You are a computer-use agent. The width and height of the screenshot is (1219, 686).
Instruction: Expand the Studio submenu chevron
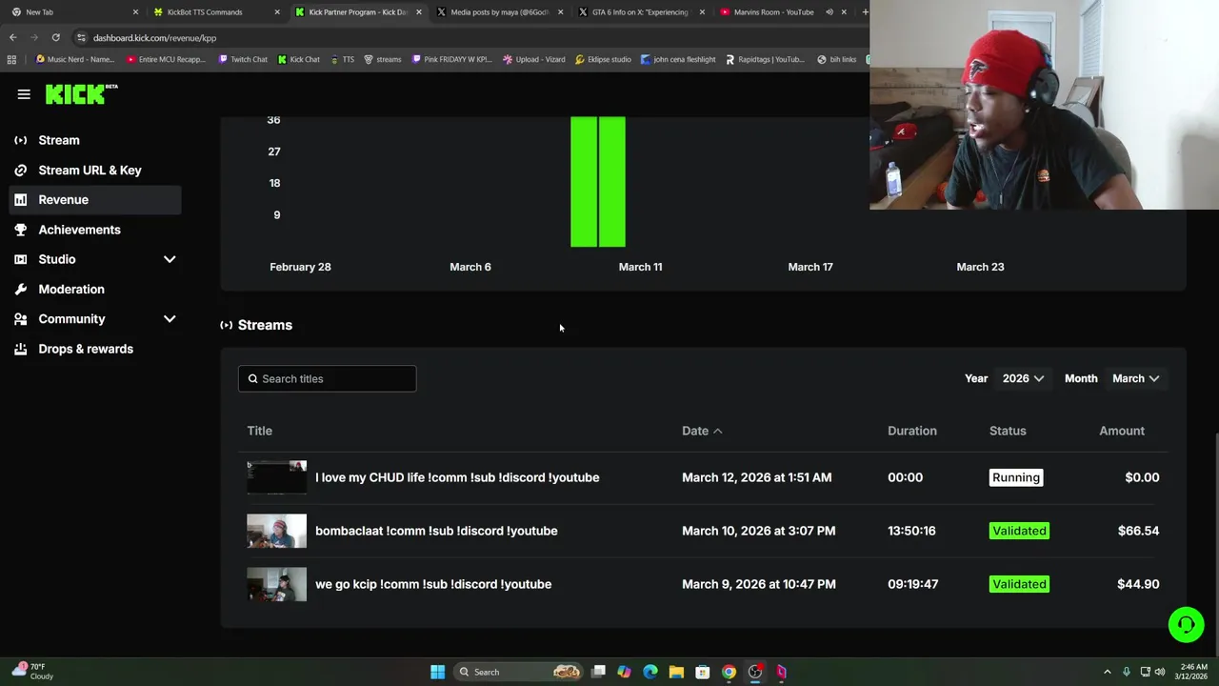pos(170,259)
